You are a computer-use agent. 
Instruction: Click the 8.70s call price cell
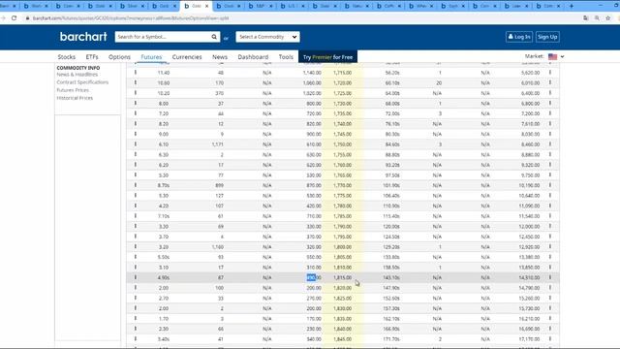pos(164,185)
